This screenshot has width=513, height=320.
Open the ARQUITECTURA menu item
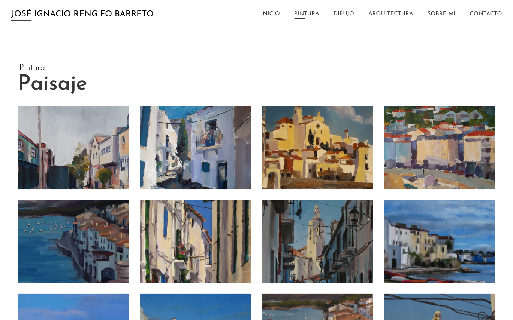click(x=390, y=13)
